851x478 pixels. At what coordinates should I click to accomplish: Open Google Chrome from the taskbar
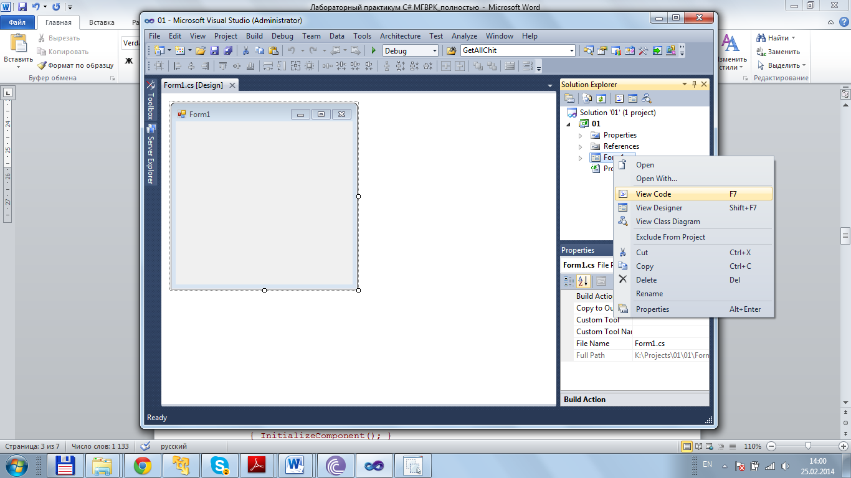pyautogui.click(x=143, y=465)
